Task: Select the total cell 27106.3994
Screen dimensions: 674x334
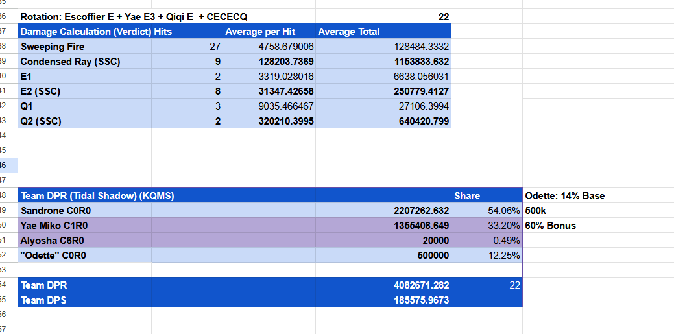Action: (383, 106)
